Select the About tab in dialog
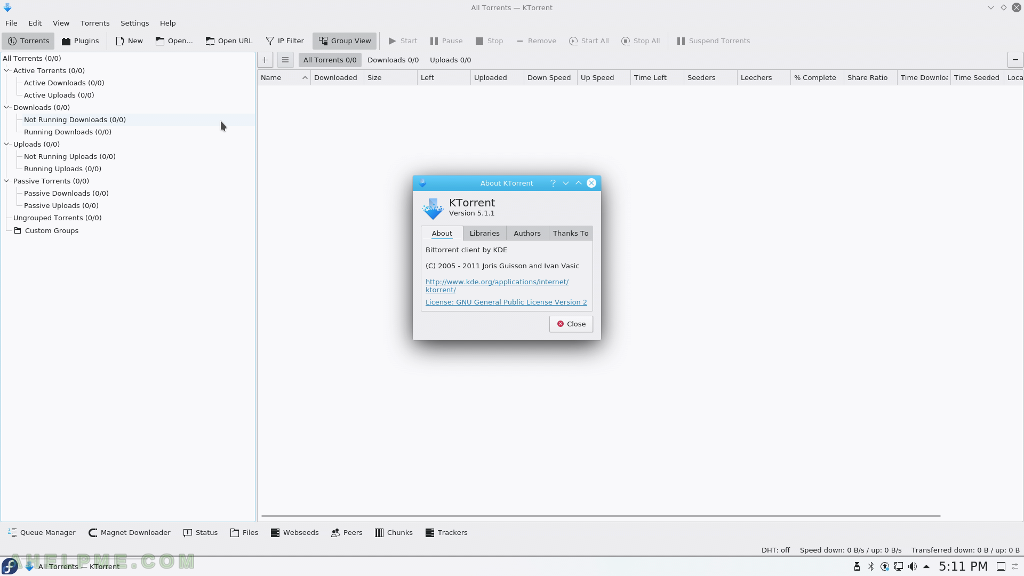 (442, 234)
